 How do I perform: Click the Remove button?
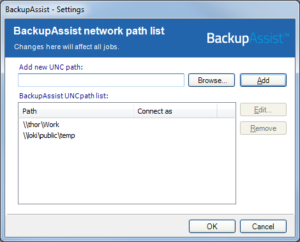click(263, 128)
